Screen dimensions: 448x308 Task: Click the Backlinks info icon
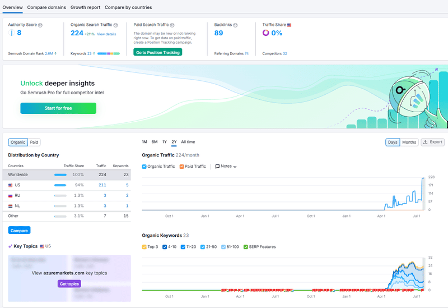[x=235, y=25]
